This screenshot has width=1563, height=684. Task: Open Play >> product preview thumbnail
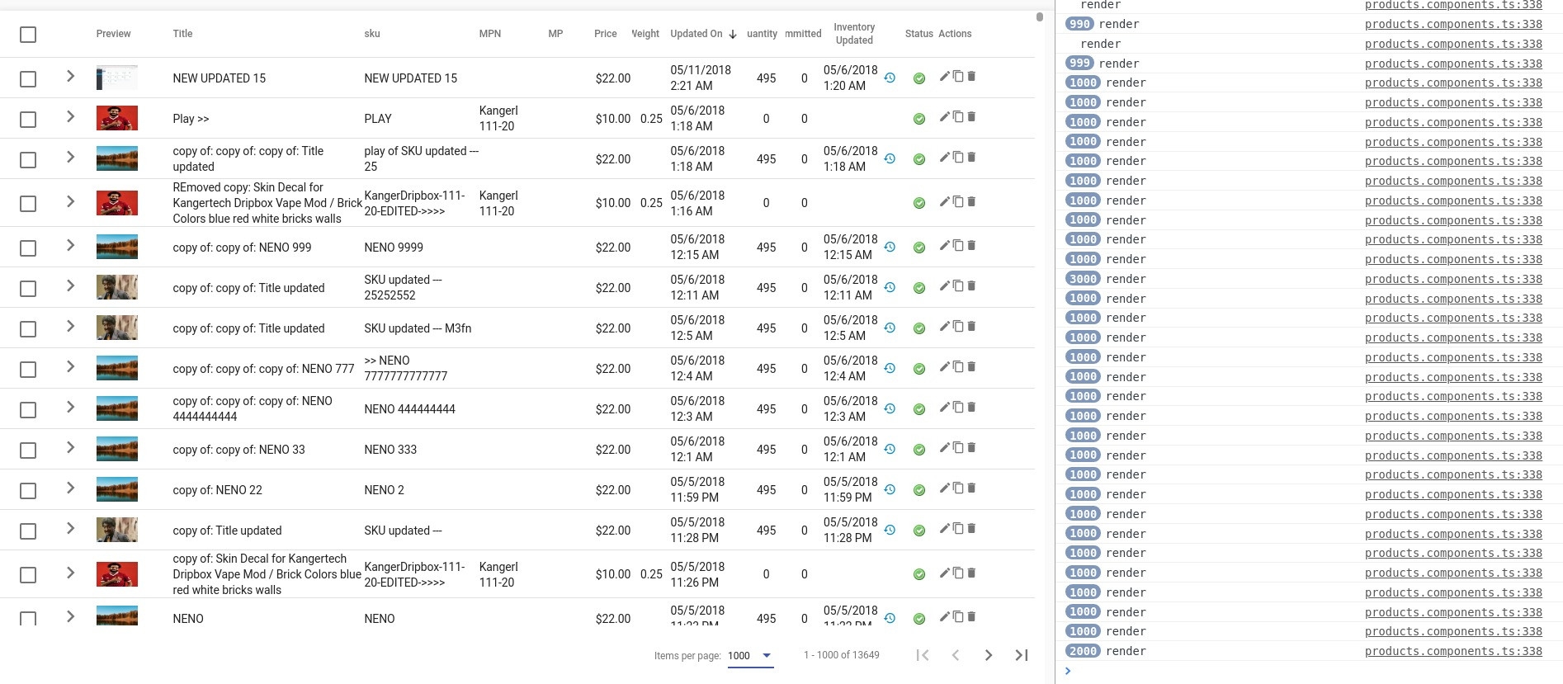pyautogui.click(x=117, y=118)
